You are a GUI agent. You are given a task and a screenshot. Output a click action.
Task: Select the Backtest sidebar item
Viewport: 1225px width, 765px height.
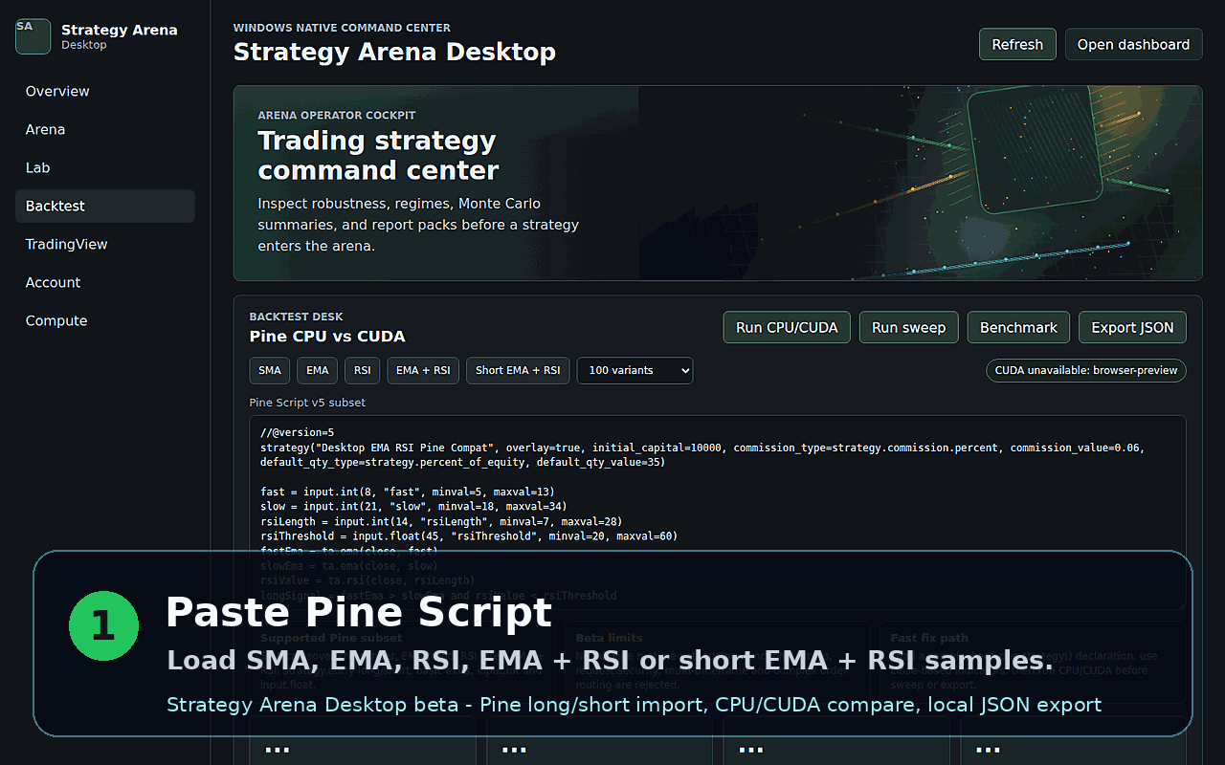105,207
